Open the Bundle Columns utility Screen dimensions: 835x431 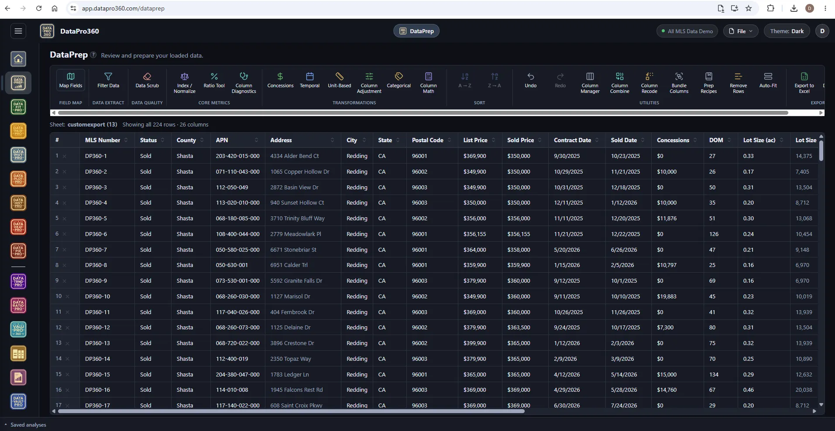click(x=679, y=83)
